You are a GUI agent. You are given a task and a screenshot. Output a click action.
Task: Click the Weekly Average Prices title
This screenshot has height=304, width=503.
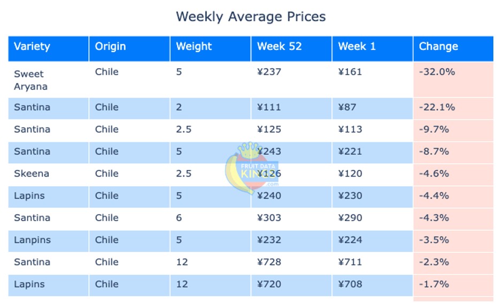tap(251, 17)
